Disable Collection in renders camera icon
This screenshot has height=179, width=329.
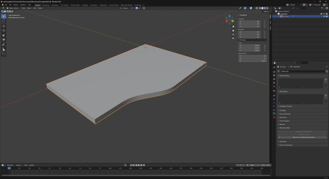(326, 14)
